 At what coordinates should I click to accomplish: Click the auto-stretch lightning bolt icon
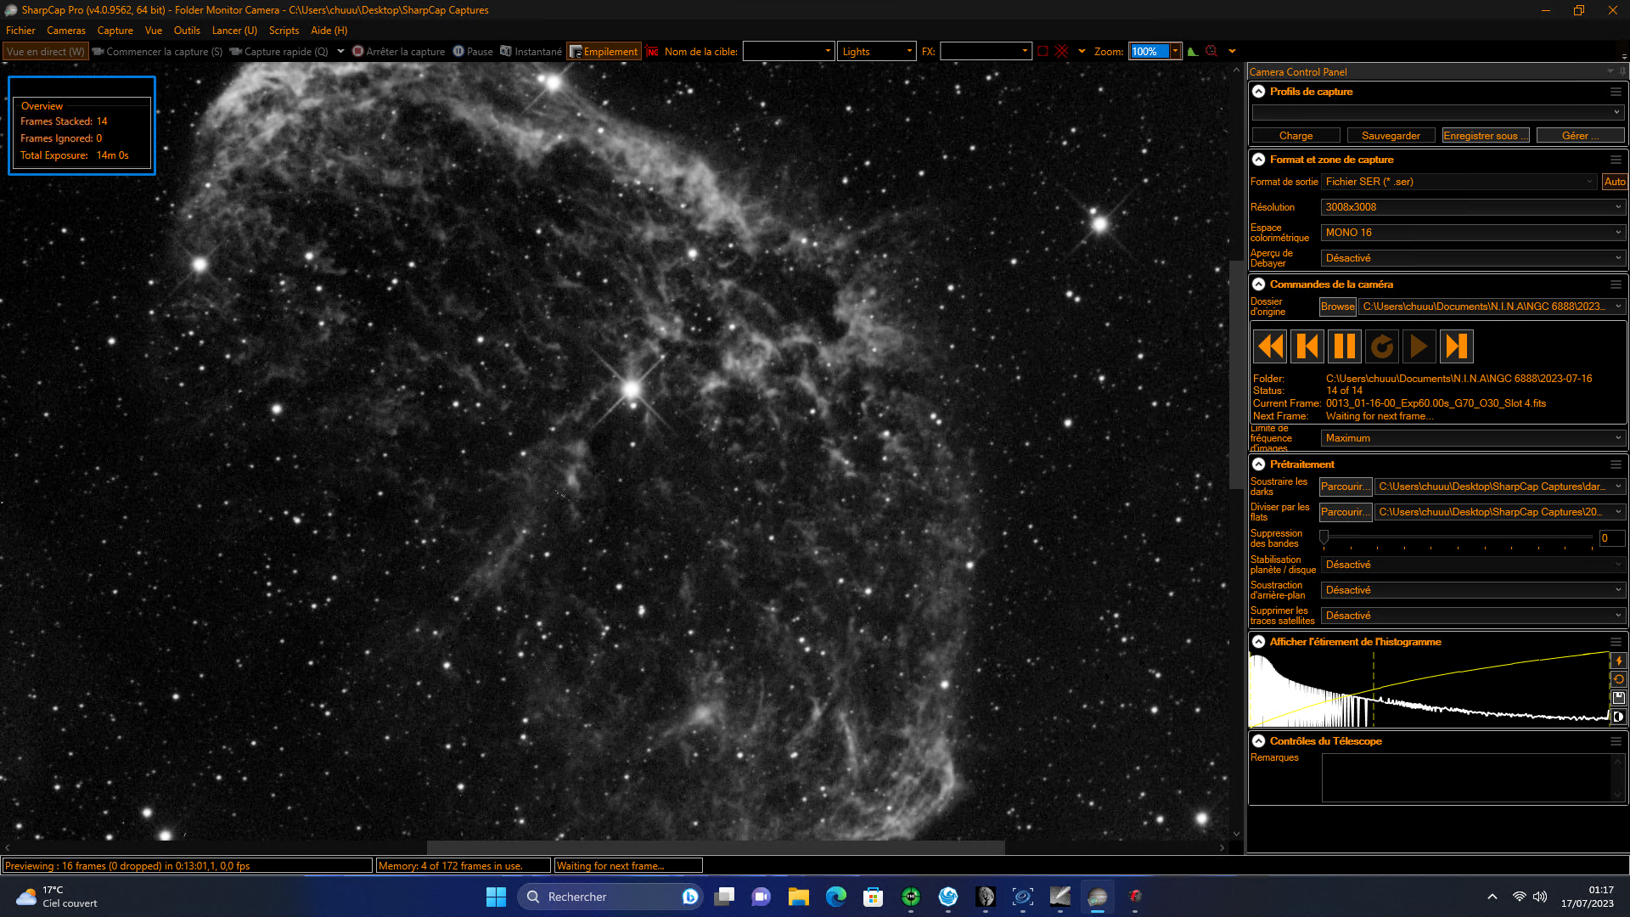[1619, 661]
